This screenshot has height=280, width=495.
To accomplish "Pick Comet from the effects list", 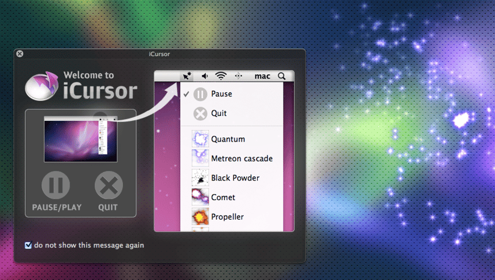I will tap(223, 198).
